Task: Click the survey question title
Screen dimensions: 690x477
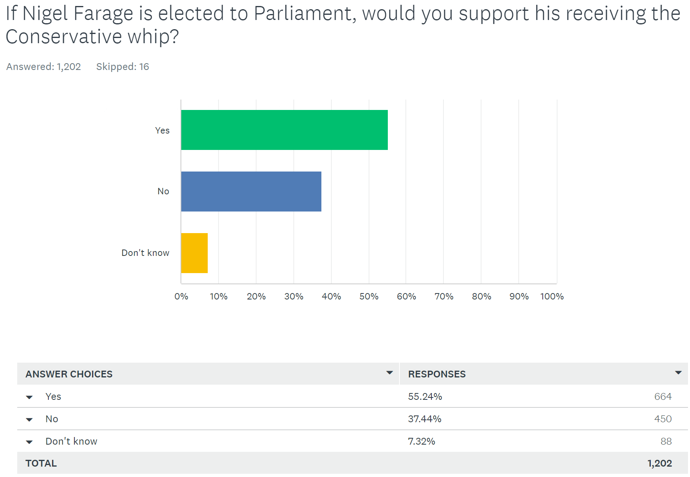Action: 343,25
